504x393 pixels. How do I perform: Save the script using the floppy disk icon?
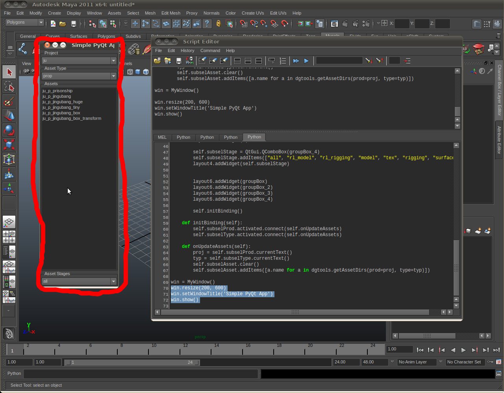[x=178, y=61]
